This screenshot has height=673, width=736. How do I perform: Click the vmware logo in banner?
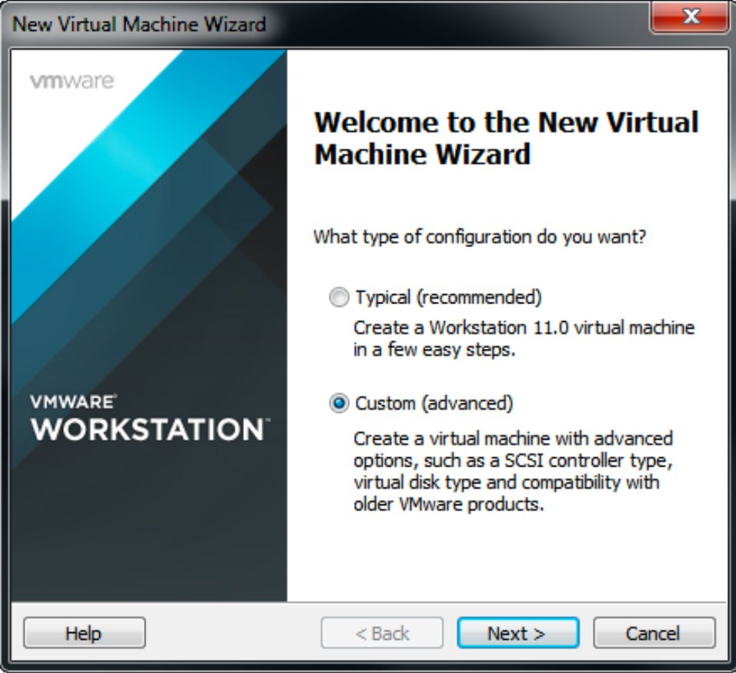click(72, 82)
